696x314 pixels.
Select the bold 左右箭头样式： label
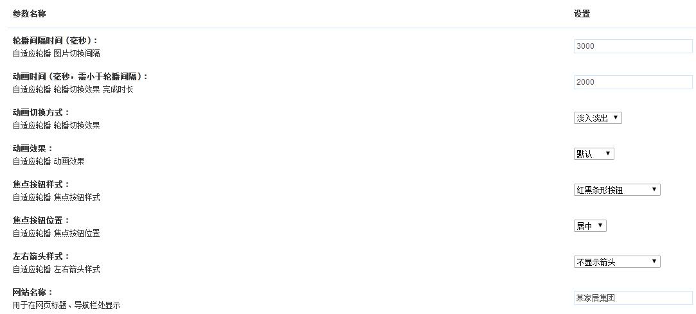point(41,256)
